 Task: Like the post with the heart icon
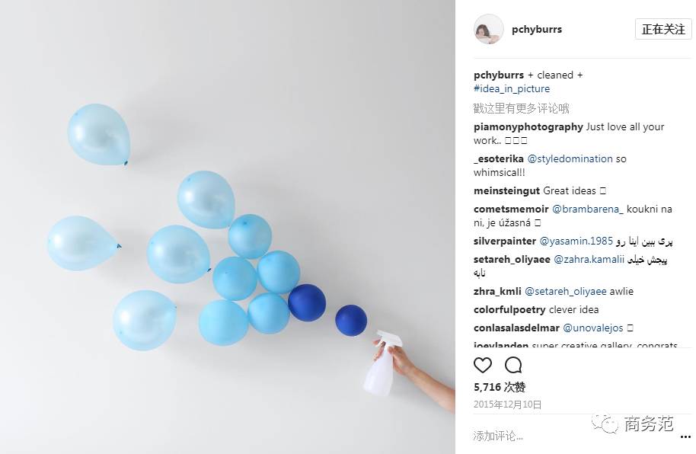tap(483, 365)
